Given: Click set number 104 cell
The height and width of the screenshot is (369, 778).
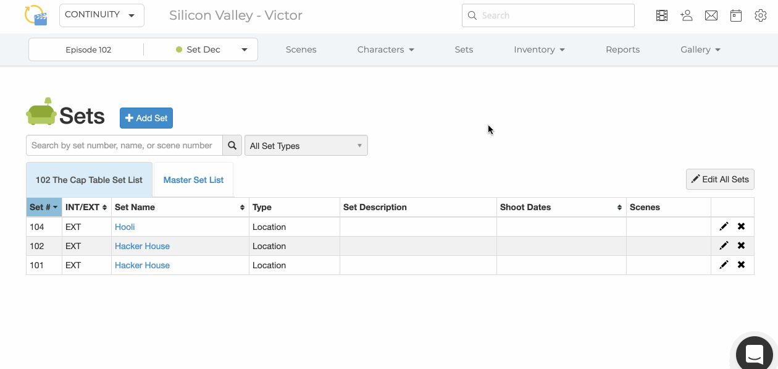Looking at the screenshot, I should 44,227.
